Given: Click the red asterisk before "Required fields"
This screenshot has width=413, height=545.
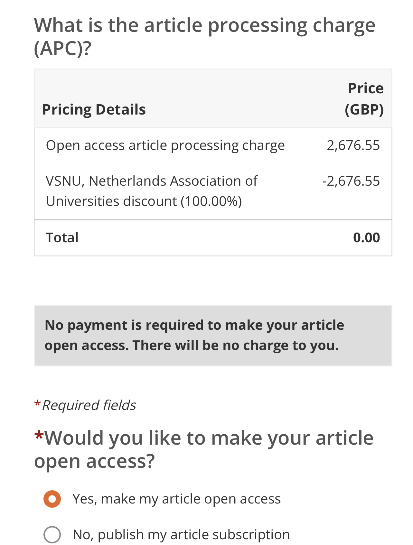Looking at the screenshot, I should 37,403.
